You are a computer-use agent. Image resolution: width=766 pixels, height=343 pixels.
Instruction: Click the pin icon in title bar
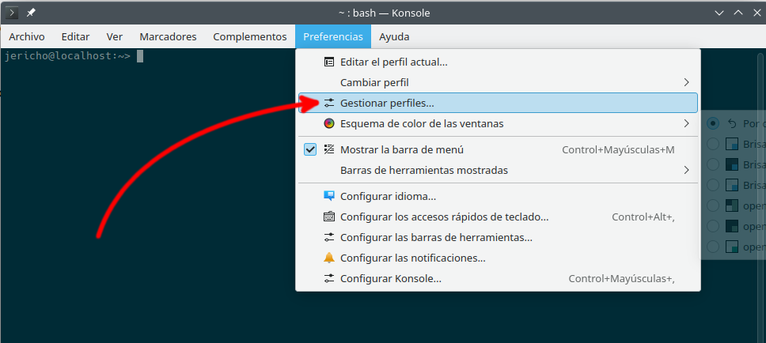click(31, 13)
